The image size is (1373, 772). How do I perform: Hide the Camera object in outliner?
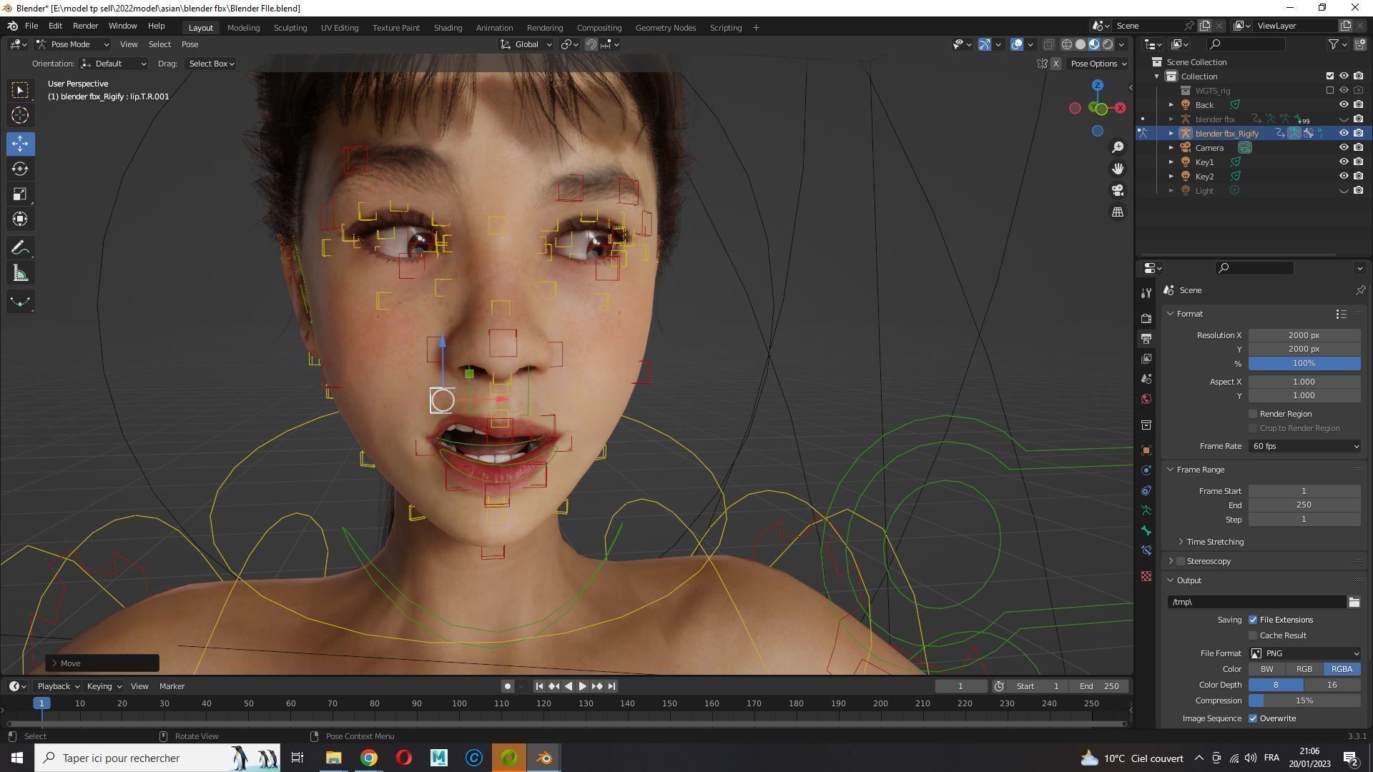tap(1343, 147)
